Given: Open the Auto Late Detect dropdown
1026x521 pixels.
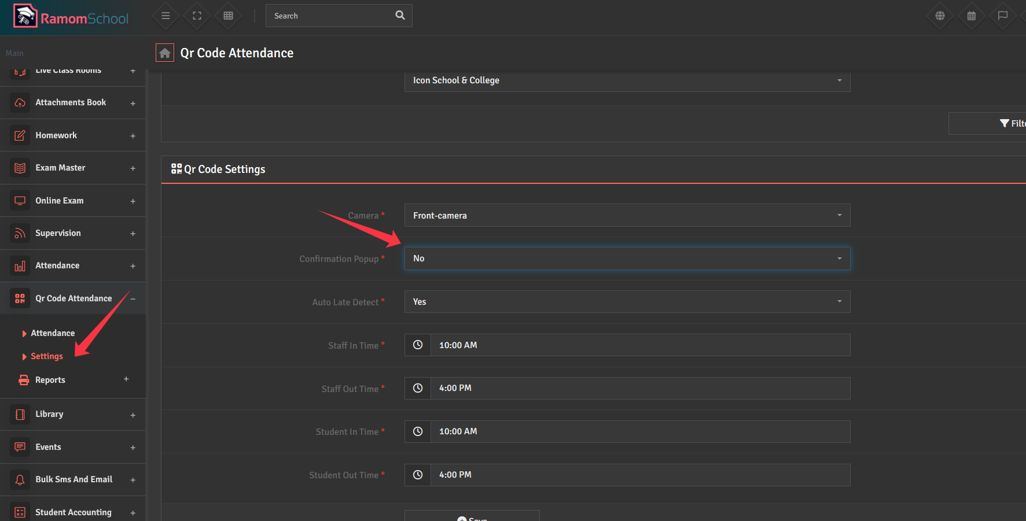Looking at the screenshot, I should [x=627, y=302].
